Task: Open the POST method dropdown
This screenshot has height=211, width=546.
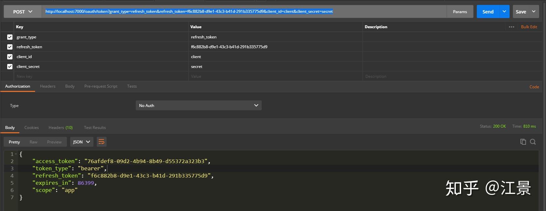Action: coord(23,11)
